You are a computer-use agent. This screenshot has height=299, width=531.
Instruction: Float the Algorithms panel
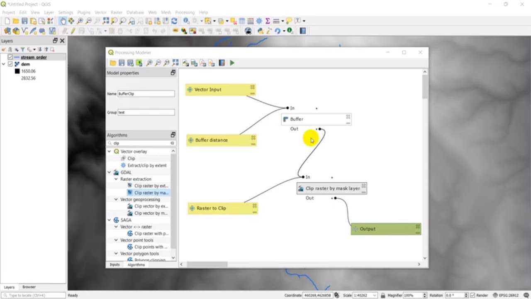pos(173,135)
